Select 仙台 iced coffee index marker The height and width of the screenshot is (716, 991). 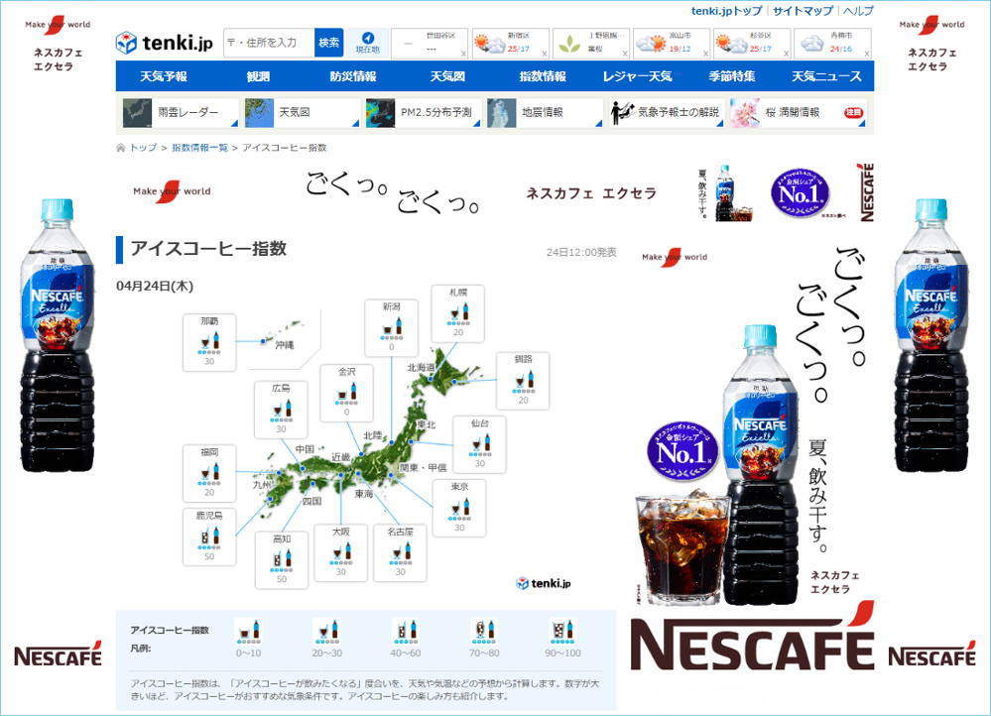(480, 444)
